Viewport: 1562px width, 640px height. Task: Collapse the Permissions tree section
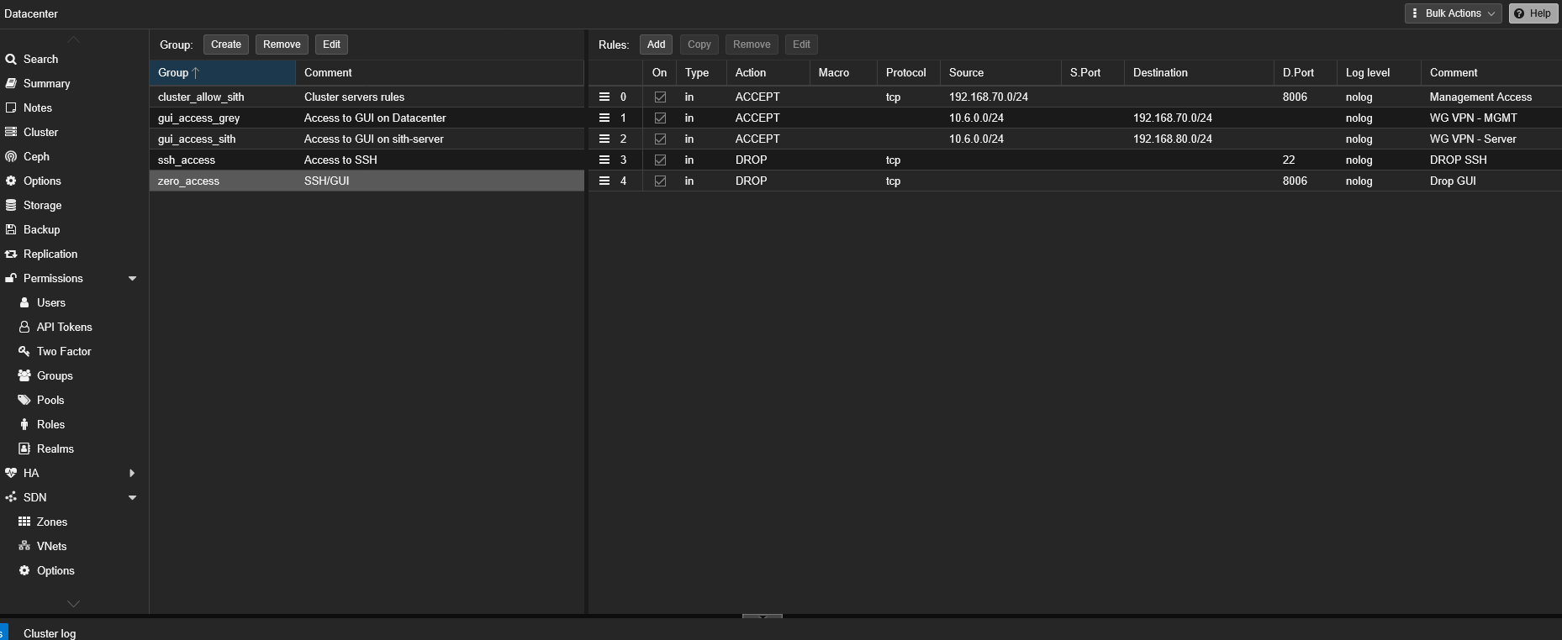pos(132,279)
